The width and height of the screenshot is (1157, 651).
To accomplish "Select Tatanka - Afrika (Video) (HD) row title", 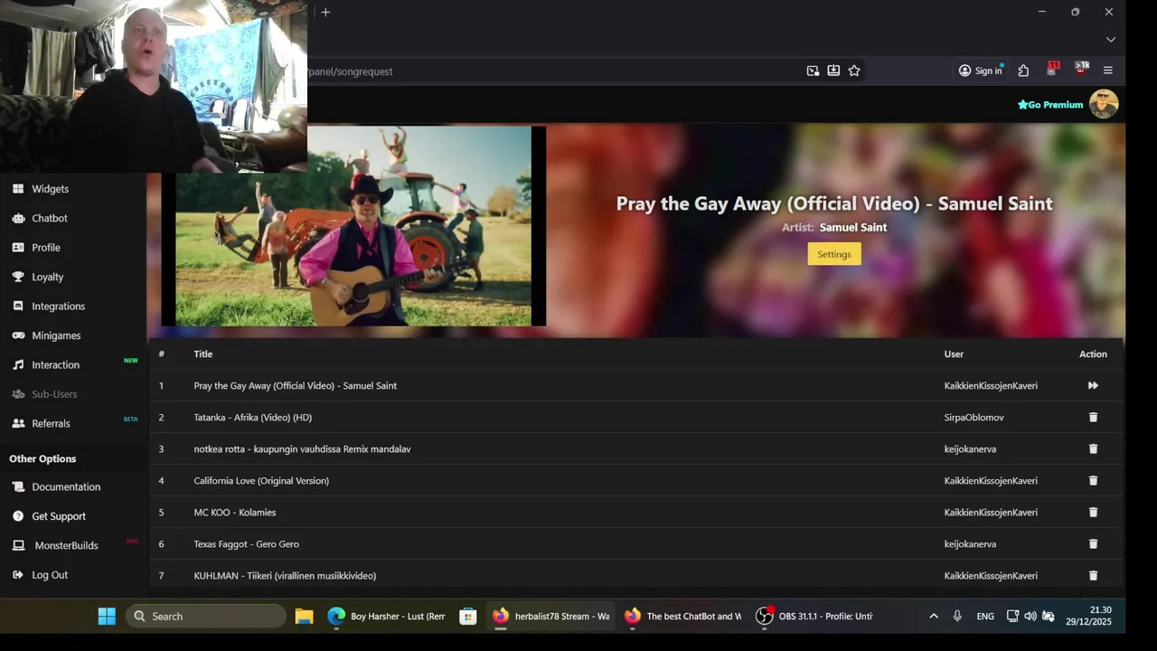I will pyautogui.click(x=253, y=417).
